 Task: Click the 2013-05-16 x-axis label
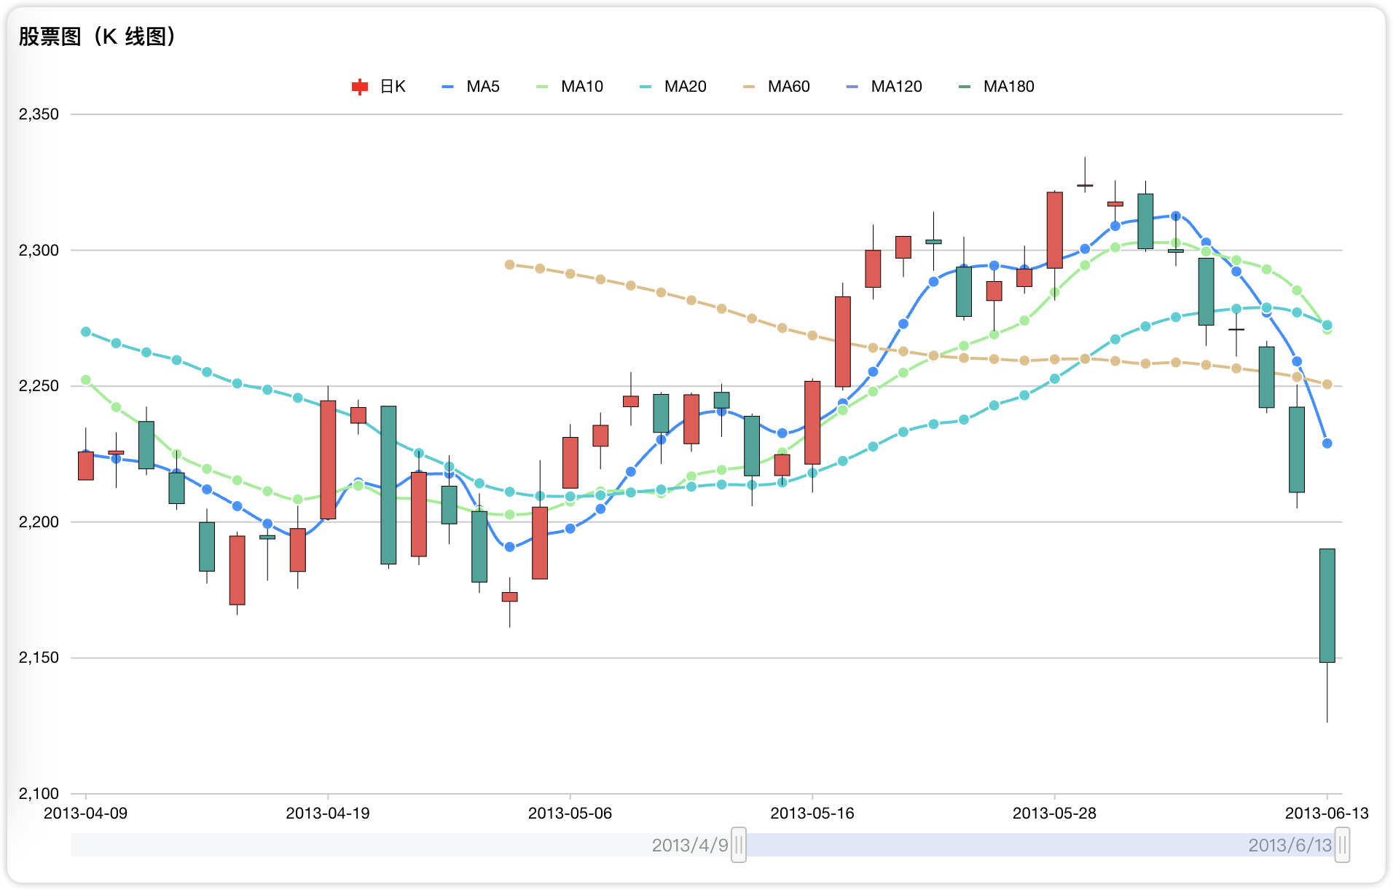812,814
